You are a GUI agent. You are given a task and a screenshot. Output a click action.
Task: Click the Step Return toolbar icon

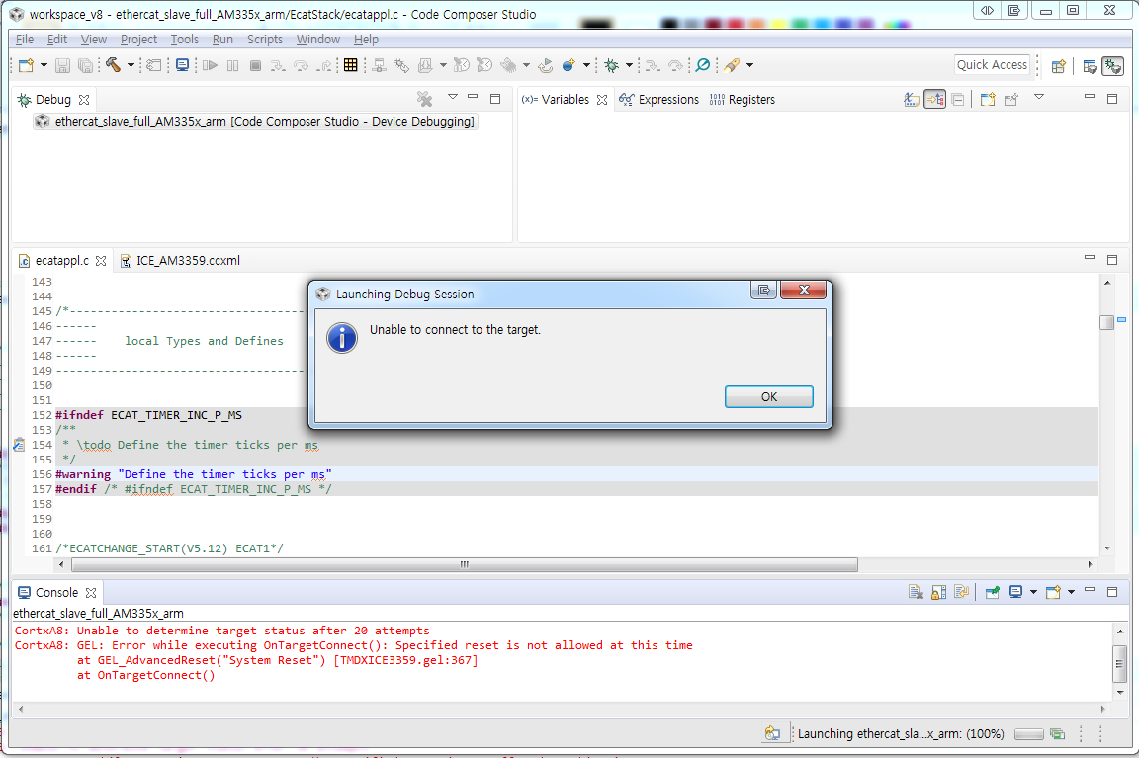tap(324, 65)
